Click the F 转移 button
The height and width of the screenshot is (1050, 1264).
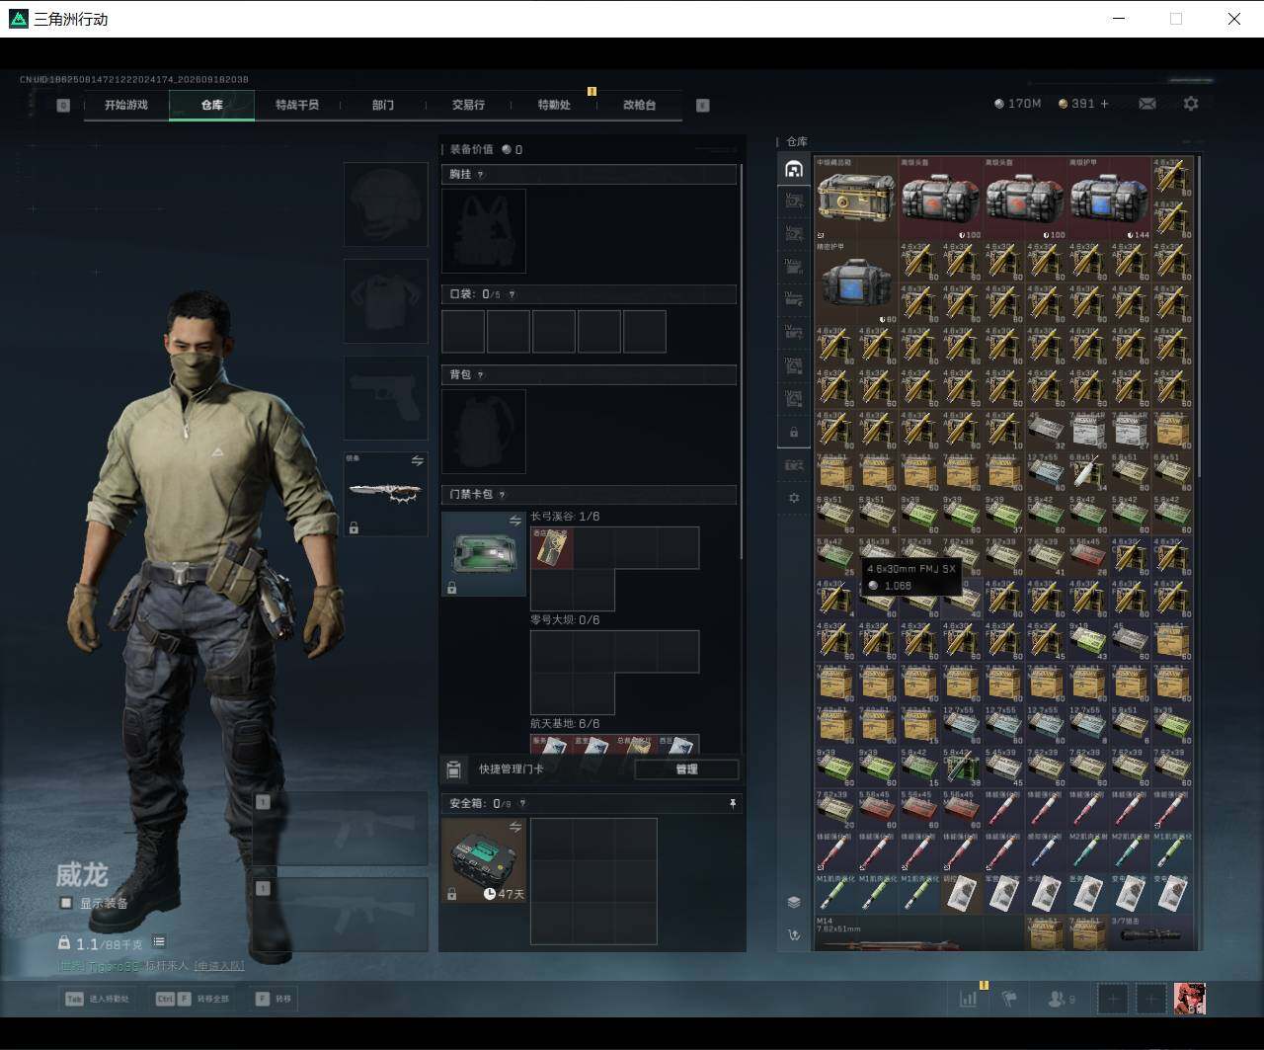pos(274,999)
